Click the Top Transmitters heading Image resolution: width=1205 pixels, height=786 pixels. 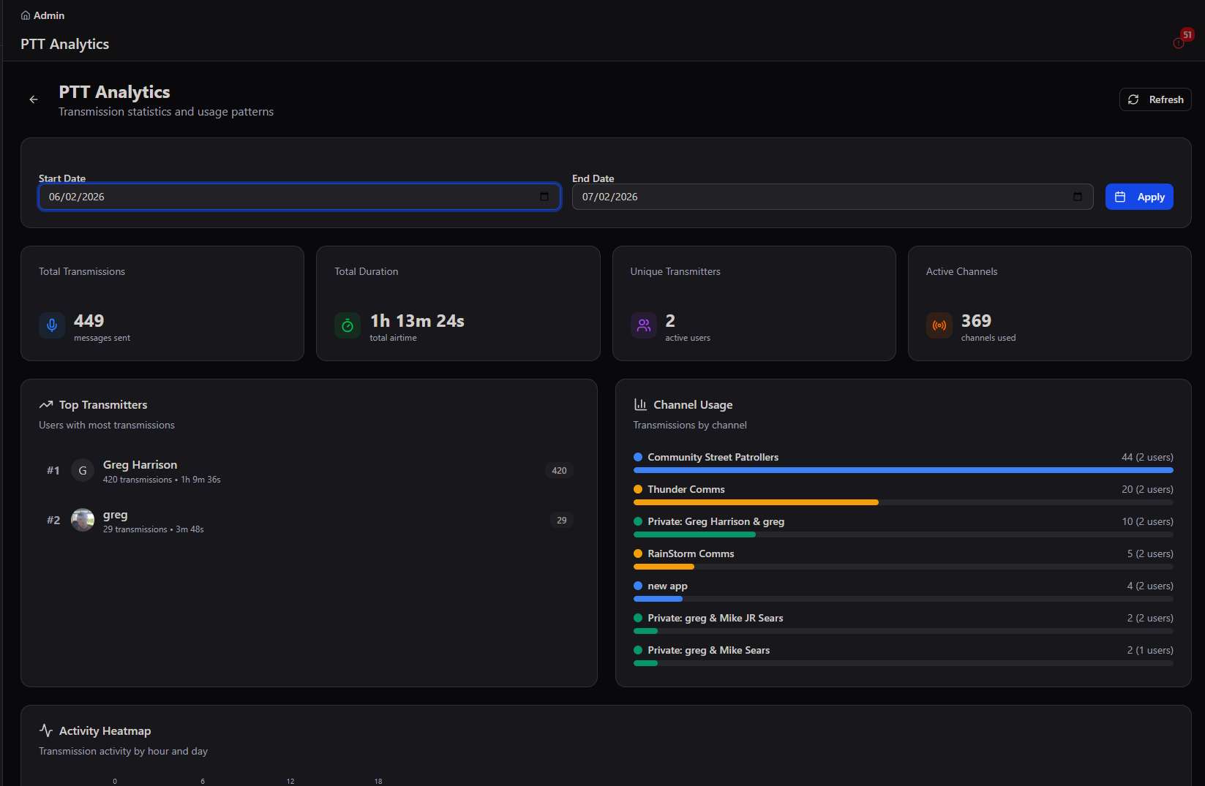(103, 404)
